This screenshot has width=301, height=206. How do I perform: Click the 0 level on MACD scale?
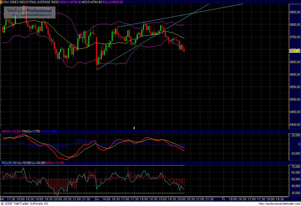[x=299, y=144]
